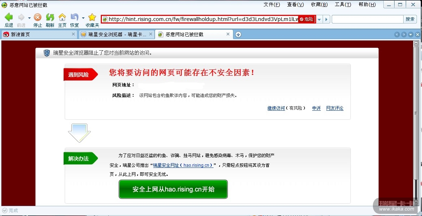Close the 恶意网站已被拦截 tab

click(x=228, y=34)
